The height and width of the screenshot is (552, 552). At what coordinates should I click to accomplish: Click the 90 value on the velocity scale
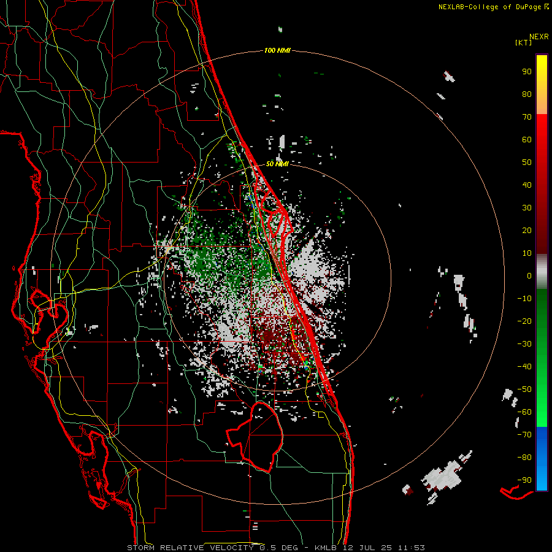tap(527, 72)
